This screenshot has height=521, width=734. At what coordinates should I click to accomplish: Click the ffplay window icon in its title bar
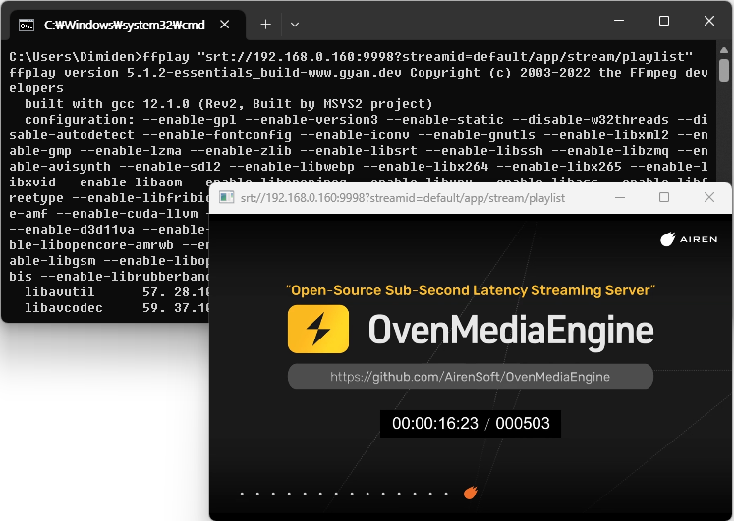pos(226,197)
